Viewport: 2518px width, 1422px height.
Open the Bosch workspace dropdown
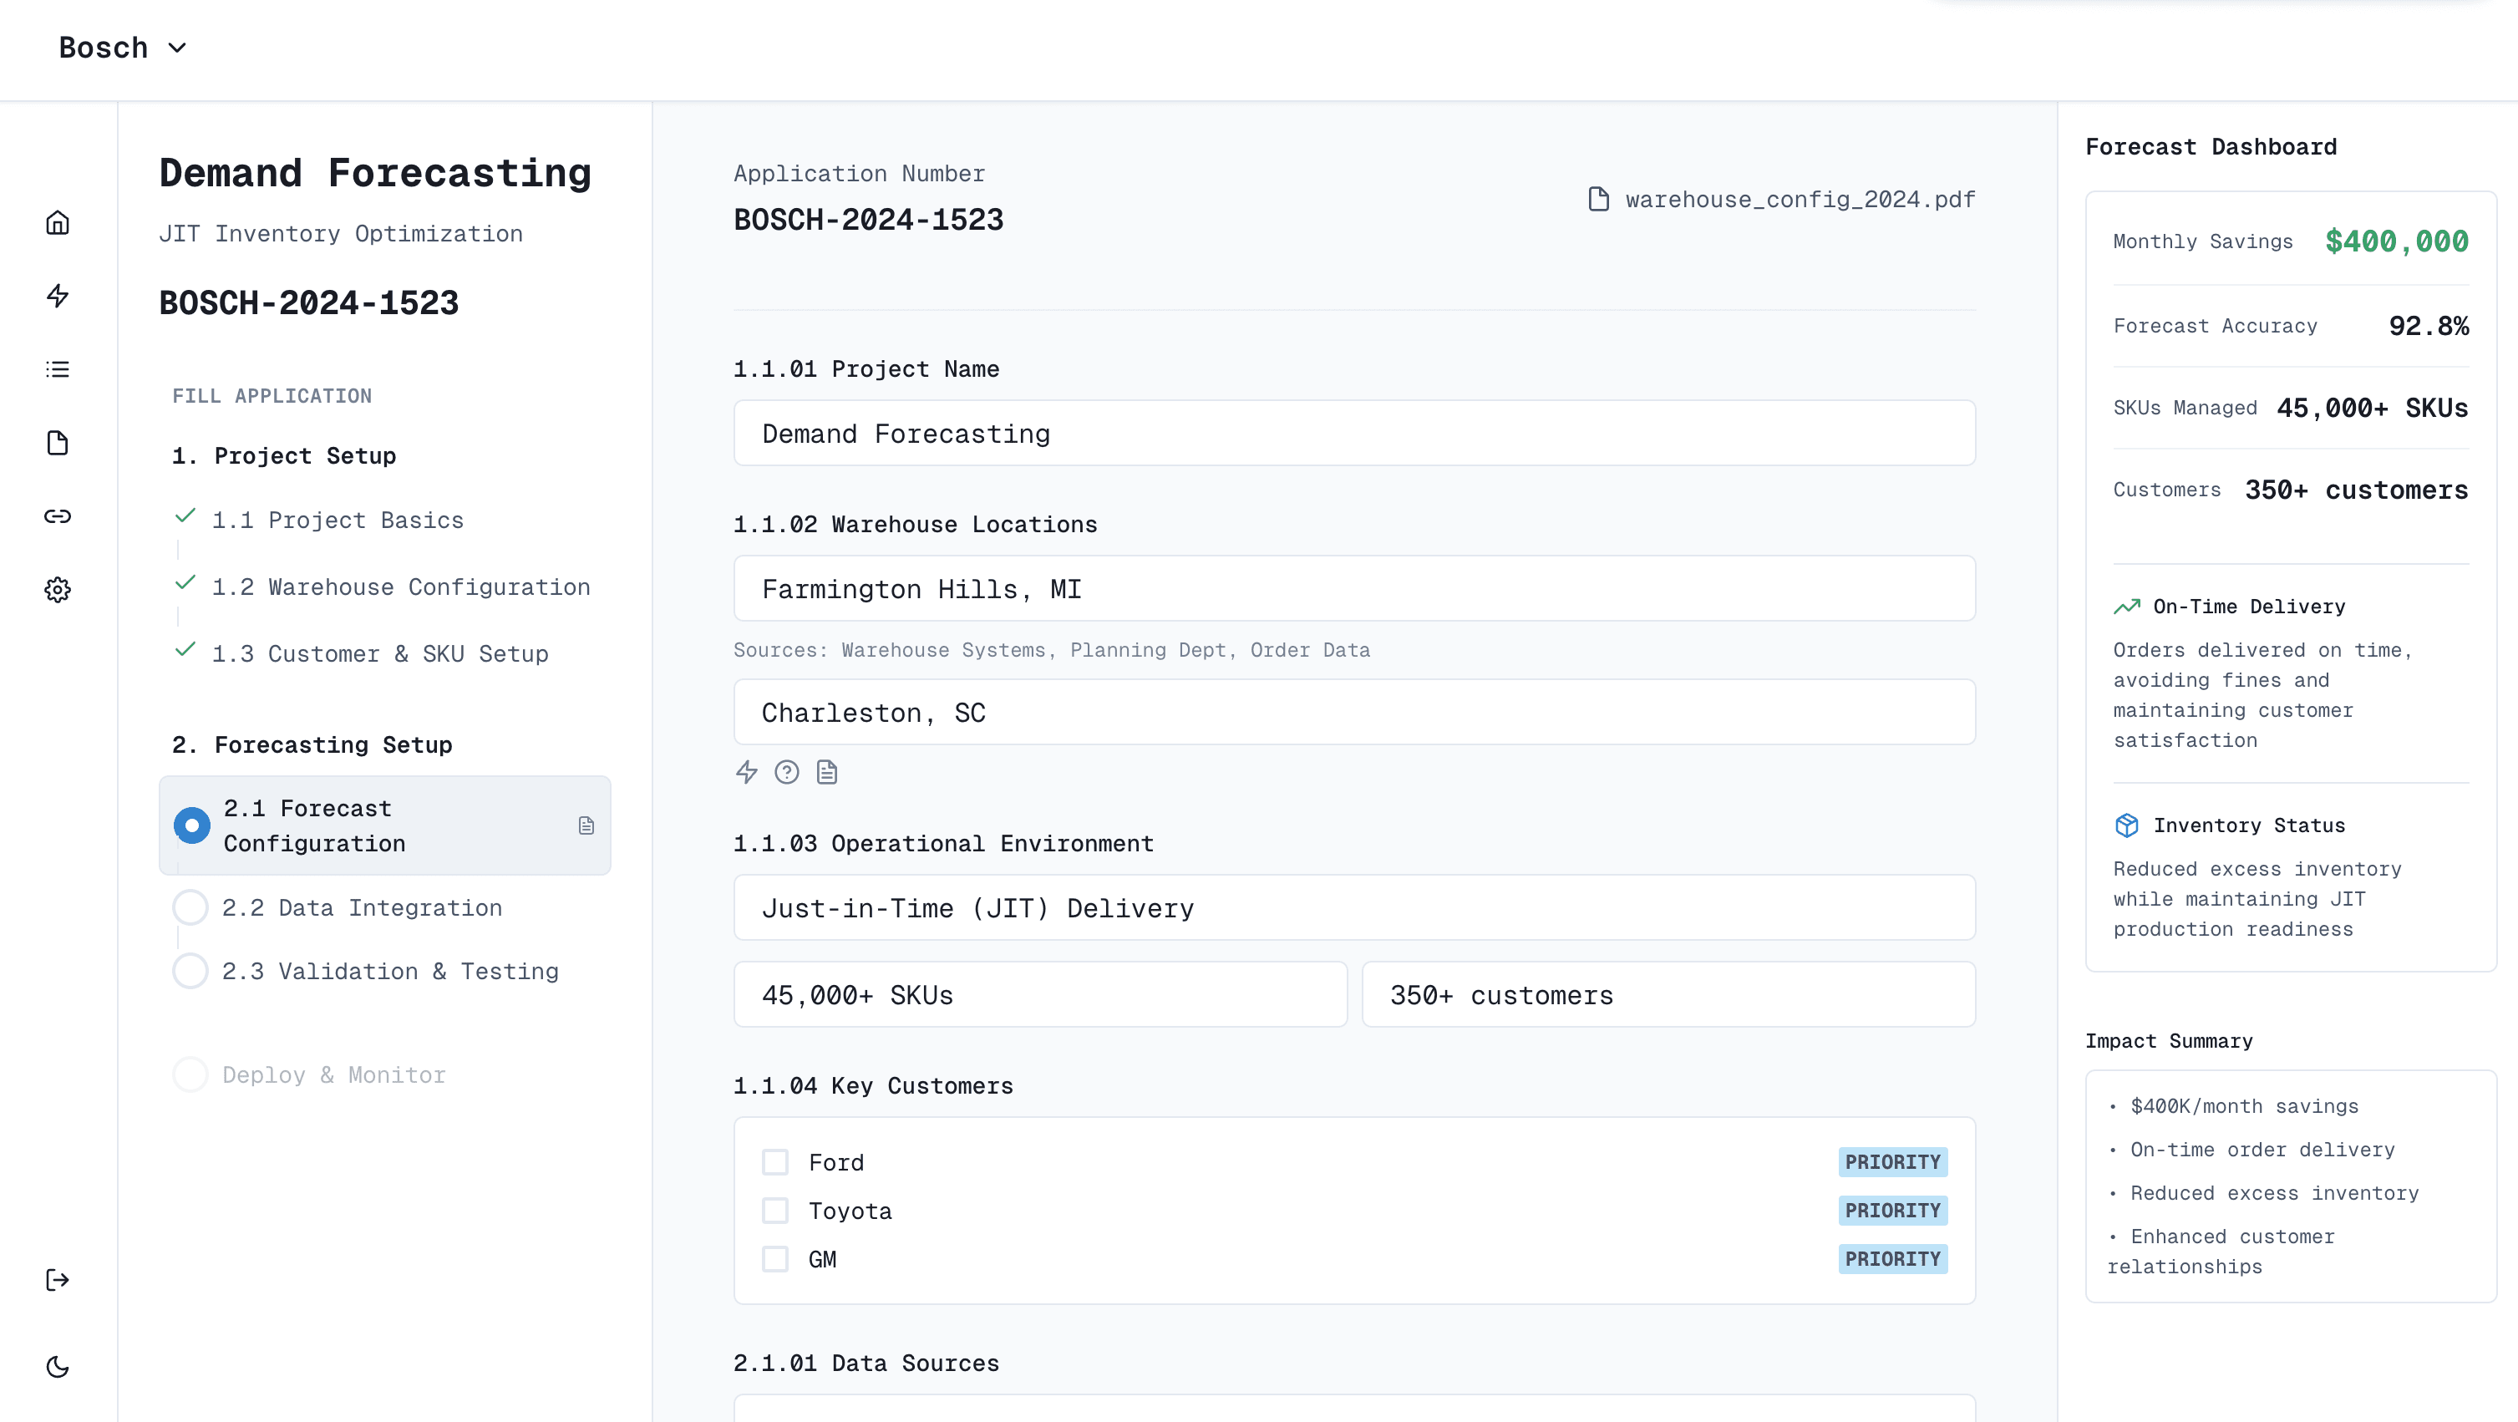click(x=123, y=47)
